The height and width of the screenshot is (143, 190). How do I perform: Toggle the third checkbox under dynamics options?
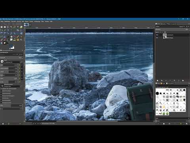pos(1,96)
